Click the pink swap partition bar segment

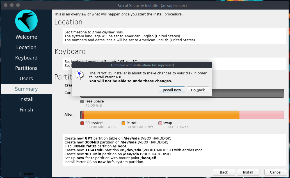[262, 115]
